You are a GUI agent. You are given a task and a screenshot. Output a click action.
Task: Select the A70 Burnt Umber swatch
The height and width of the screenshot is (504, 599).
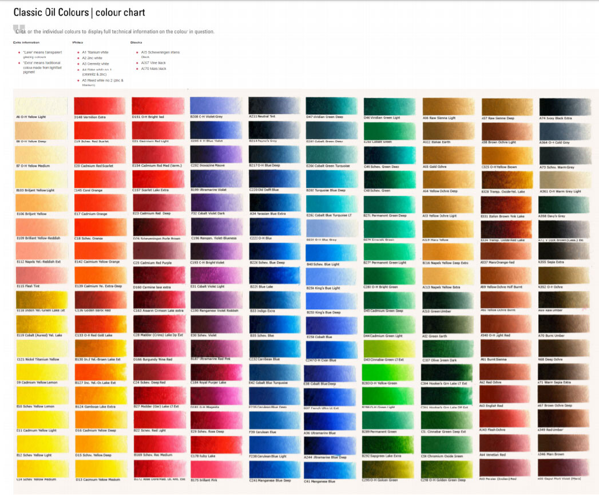[x=564, y=325]
